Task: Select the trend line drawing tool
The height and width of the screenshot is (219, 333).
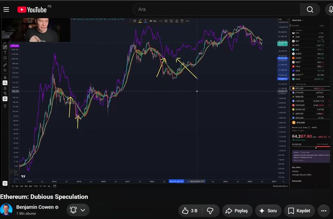Action: click(x=5, y=47)
